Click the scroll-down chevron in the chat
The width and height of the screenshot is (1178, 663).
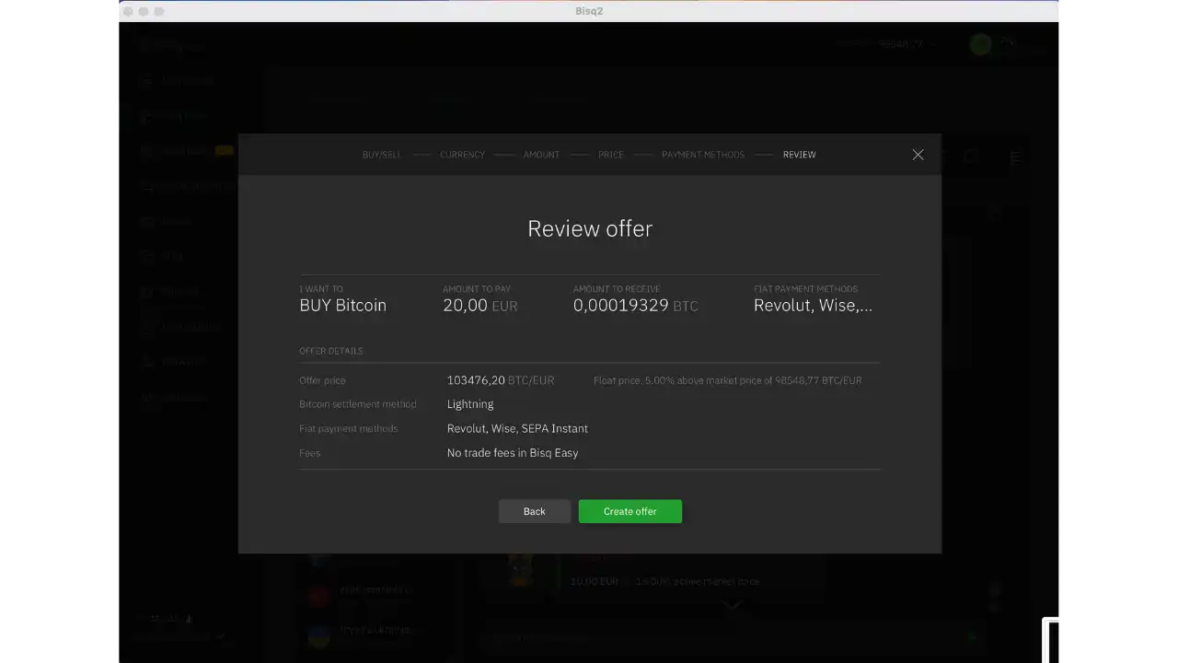tap(733, 605)
